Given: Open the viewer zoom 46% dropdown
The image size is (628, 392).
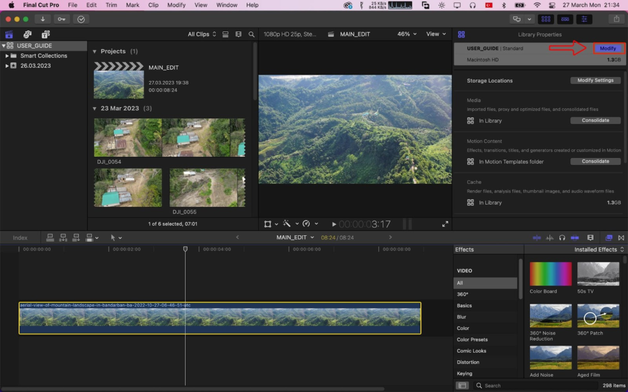Looking at the screenshot, I should click(407, 34).
